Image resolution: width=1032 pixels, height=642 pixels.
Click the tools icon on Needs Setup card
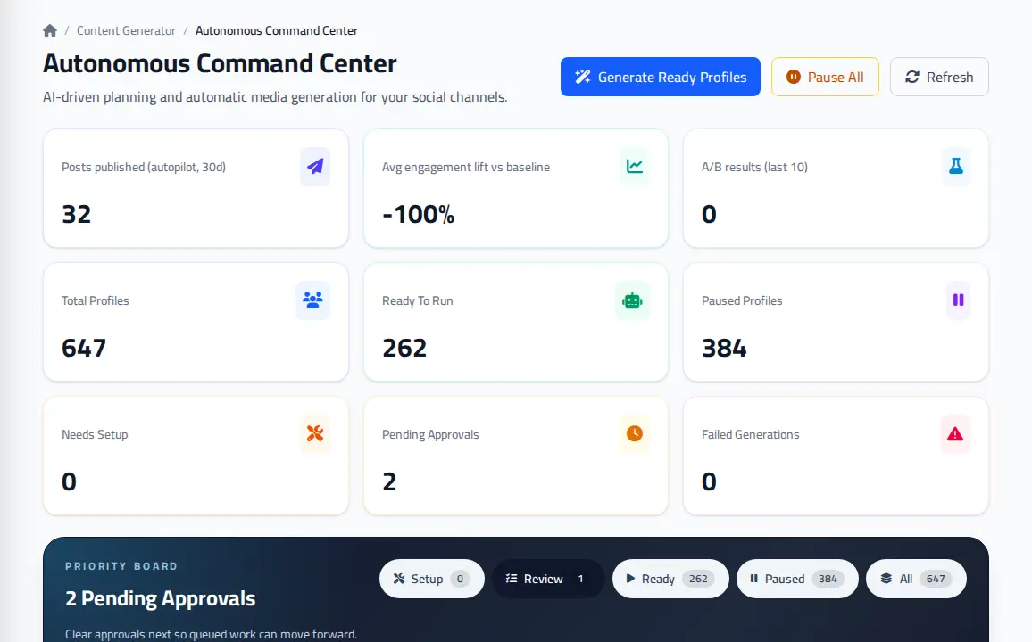click(x=315, y=433)
